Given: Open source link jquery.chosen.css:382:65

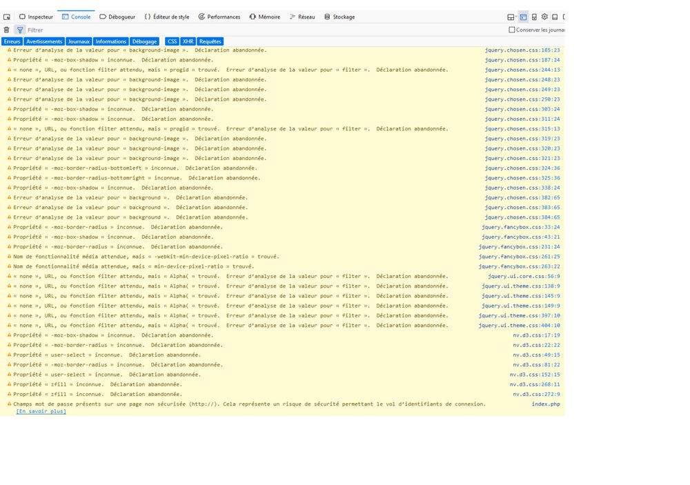Looking at the screenshot, I should pos(522,197).
